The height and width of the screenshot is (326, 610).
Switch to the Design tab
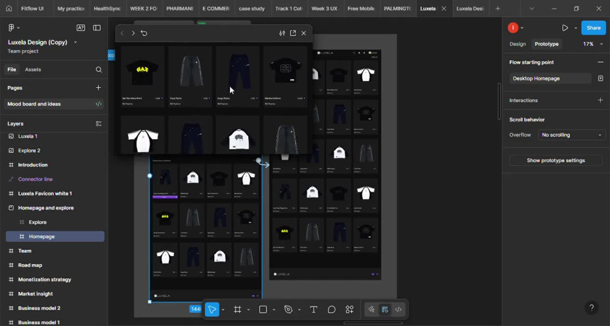tap(517, 44)
